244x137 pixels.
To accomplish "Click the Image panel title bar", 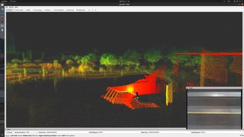I will (214, 88).
